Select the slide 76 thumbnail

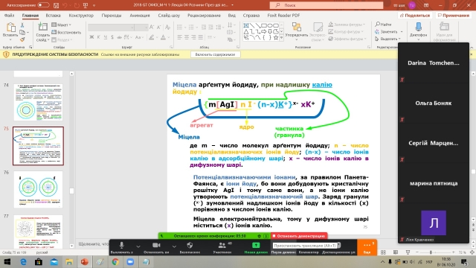coord(38,189)
